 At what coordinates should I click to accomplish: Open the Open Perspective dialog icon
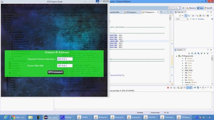point(184,8)
